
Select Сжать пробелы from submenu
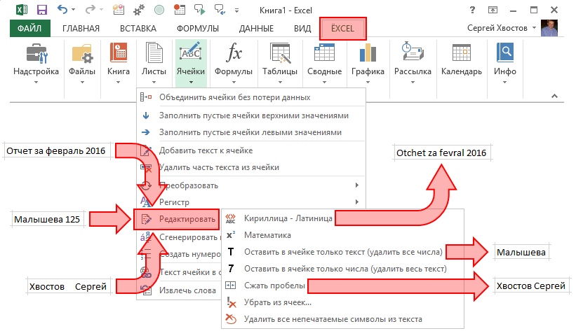(x=274, y=286)
